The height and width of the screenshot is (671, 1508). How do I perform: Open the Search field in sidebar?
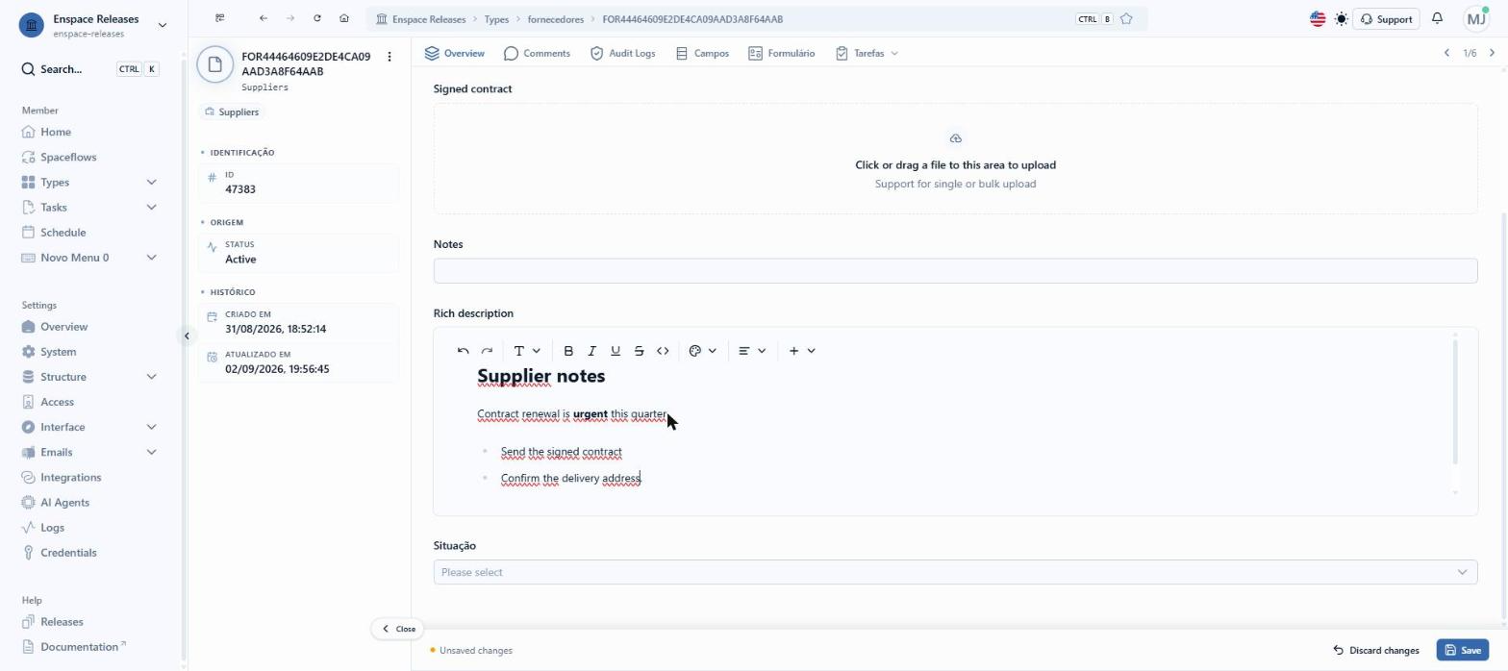coord(90,69)
